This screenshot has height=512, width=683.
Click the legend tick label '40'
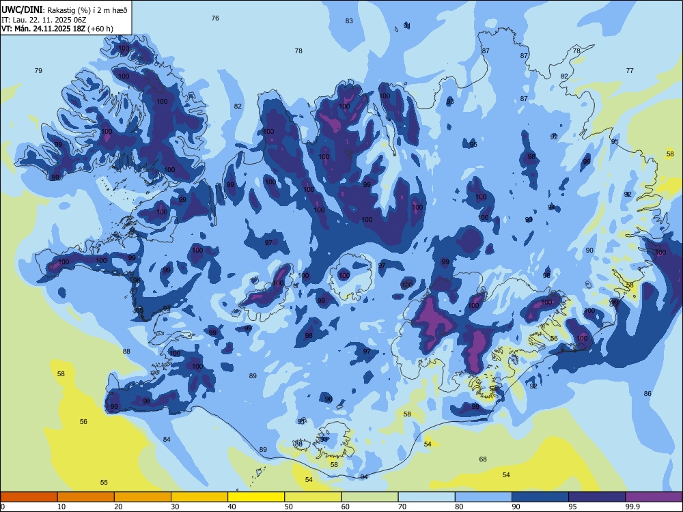pyautogui.click(x=232, y=507)
